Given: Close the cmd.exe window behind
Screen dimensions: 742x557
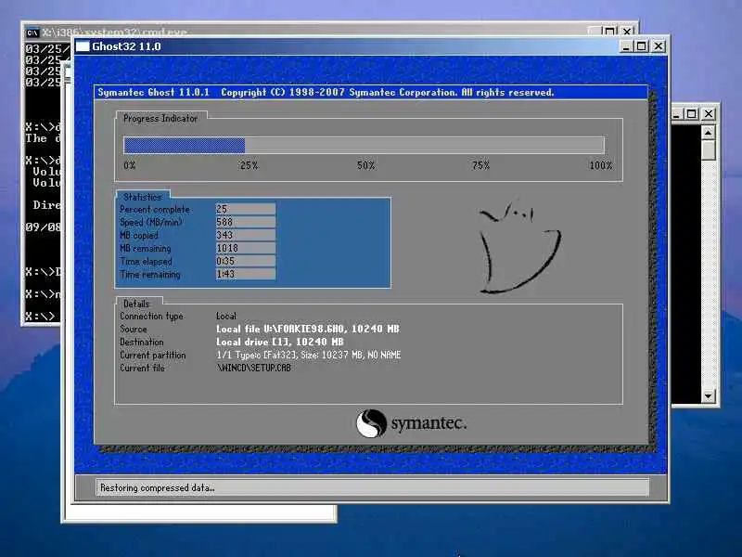Looking at the screenshot, I should pos(627,32).
